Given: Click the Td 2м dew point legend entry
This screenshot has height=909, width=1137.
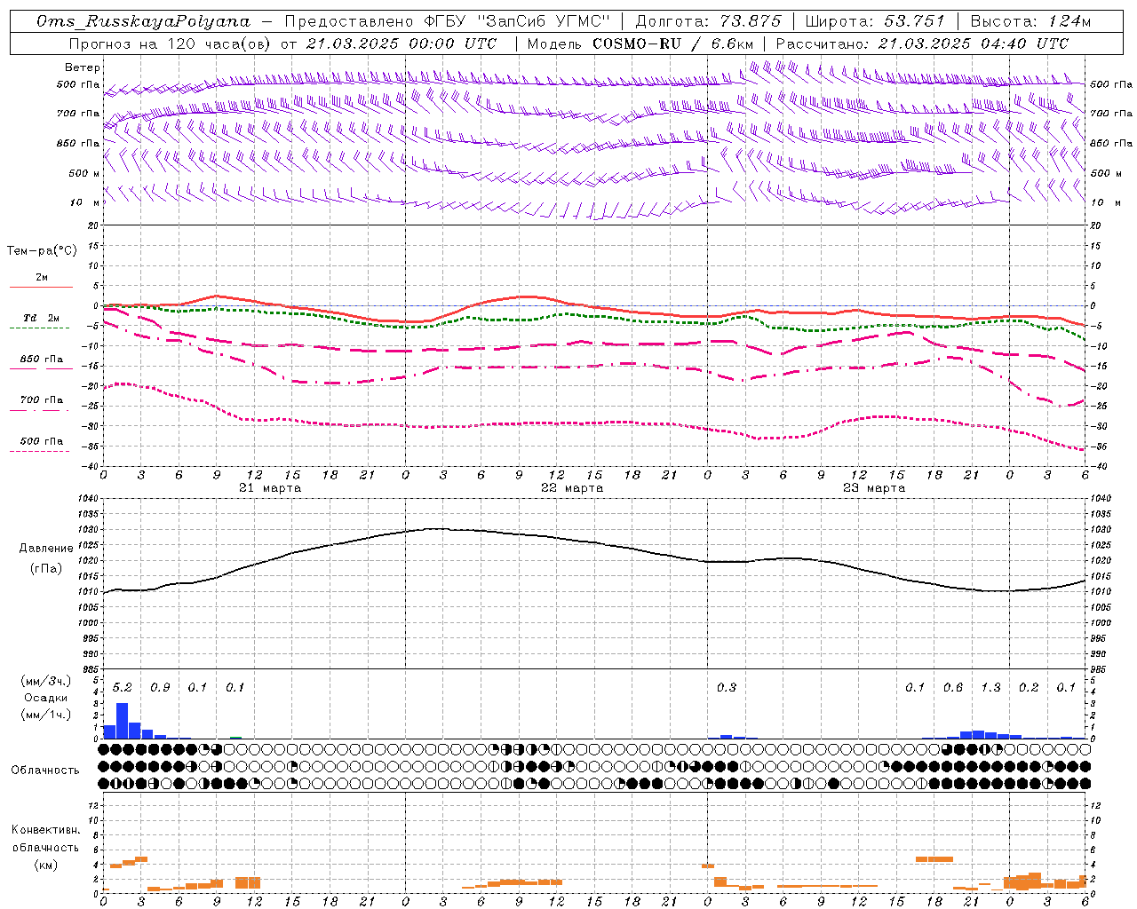Looking at the screenshot, I should click(x=42, y=318).
